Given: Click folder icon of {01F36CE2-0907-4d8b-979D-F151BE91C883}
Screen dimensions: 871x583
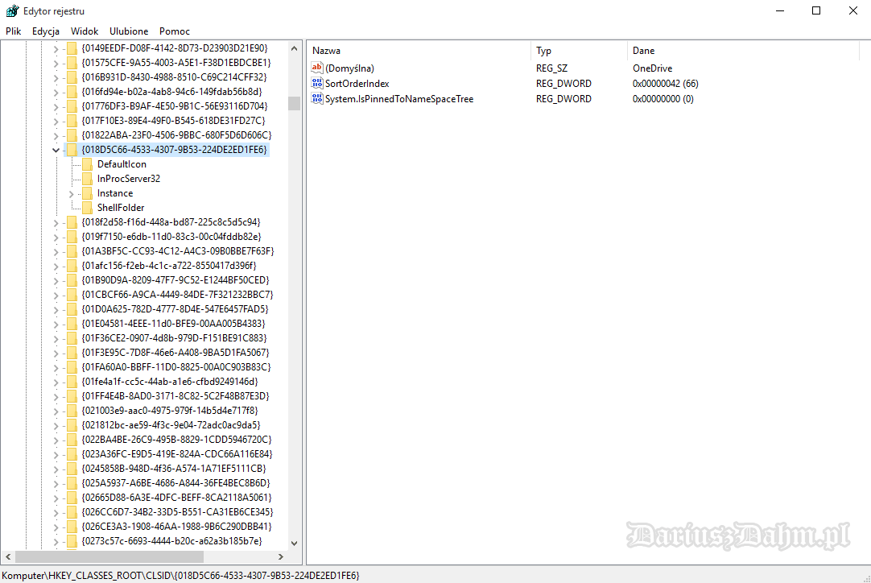Looking at the screenshot, I should click(72, 338).
